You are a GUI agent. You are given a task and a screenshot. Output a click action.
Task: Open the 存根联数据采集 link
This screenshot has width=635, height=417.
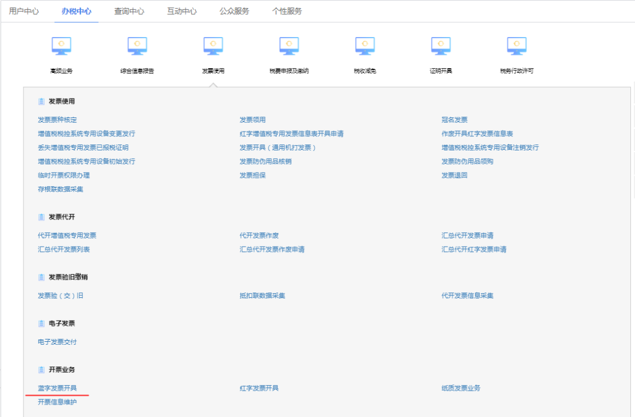tap(61, 189)
